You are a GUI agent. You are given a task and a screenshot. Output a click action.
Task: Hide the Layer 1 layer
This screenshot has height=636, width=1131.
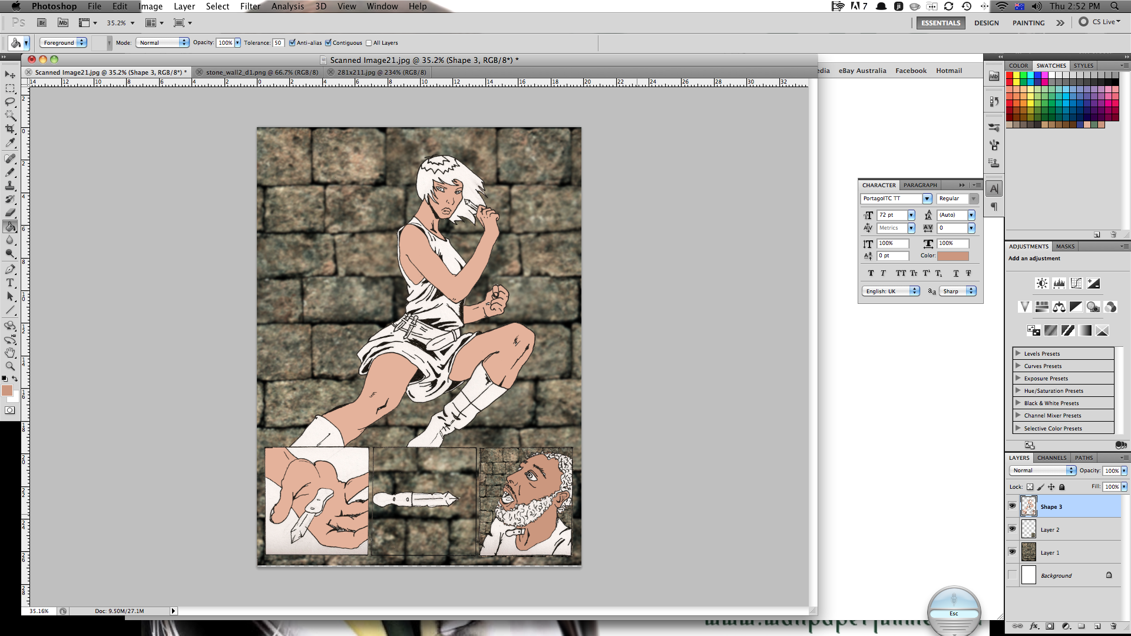[x=1012, y=552]
